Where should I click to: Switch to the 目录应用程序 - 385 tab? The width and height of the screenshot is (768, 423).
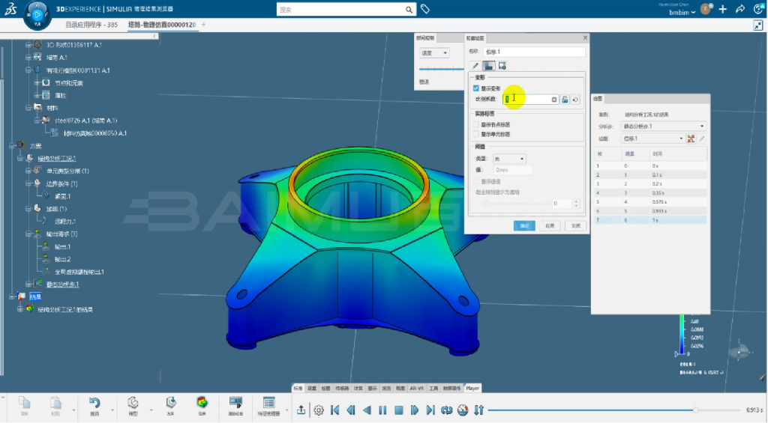tap(91, 25)
